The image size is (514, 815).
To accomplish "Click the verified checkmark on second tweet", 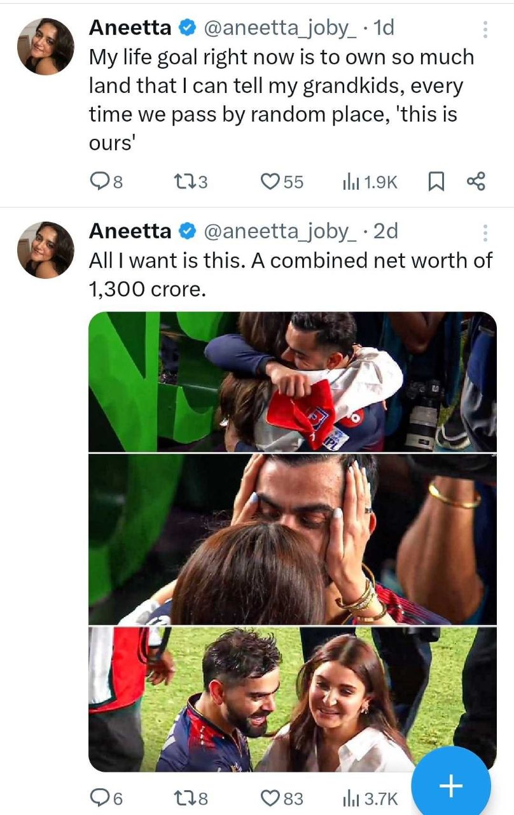I will click(186, 231).
